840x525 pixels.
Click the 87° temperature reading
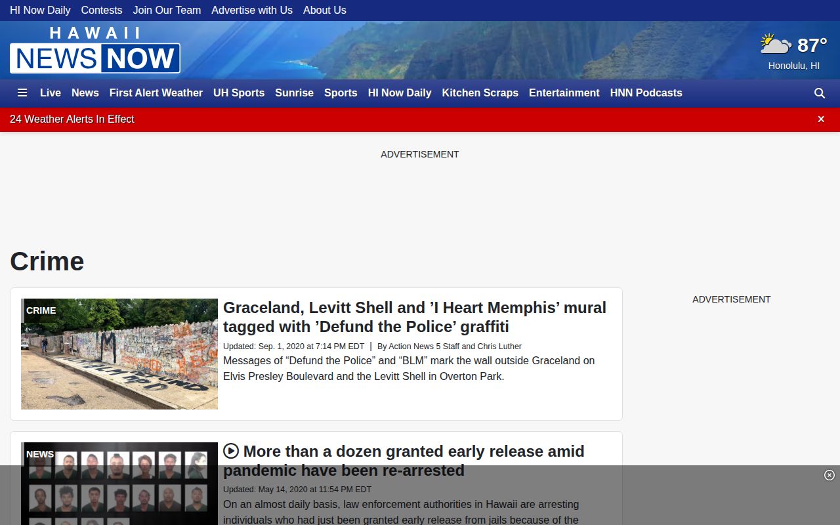tap(812, 45)
